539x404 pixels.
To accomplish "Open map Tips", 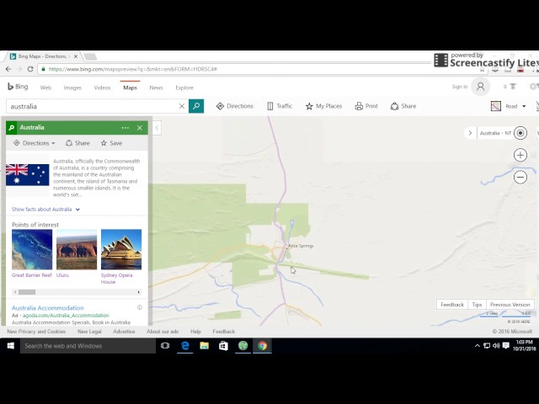I will click(477, 305).
